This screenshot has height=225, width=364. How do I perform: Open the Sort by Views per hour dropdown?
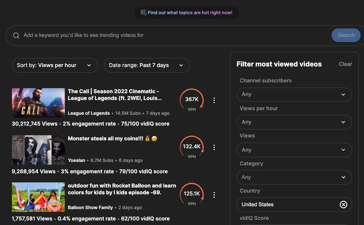point(55,65)
